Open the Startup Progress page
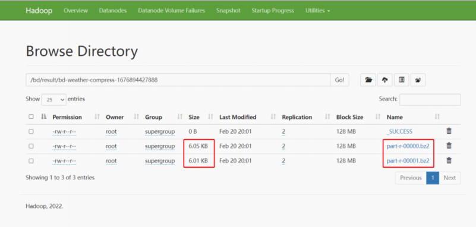 click(x=273, y=11)
